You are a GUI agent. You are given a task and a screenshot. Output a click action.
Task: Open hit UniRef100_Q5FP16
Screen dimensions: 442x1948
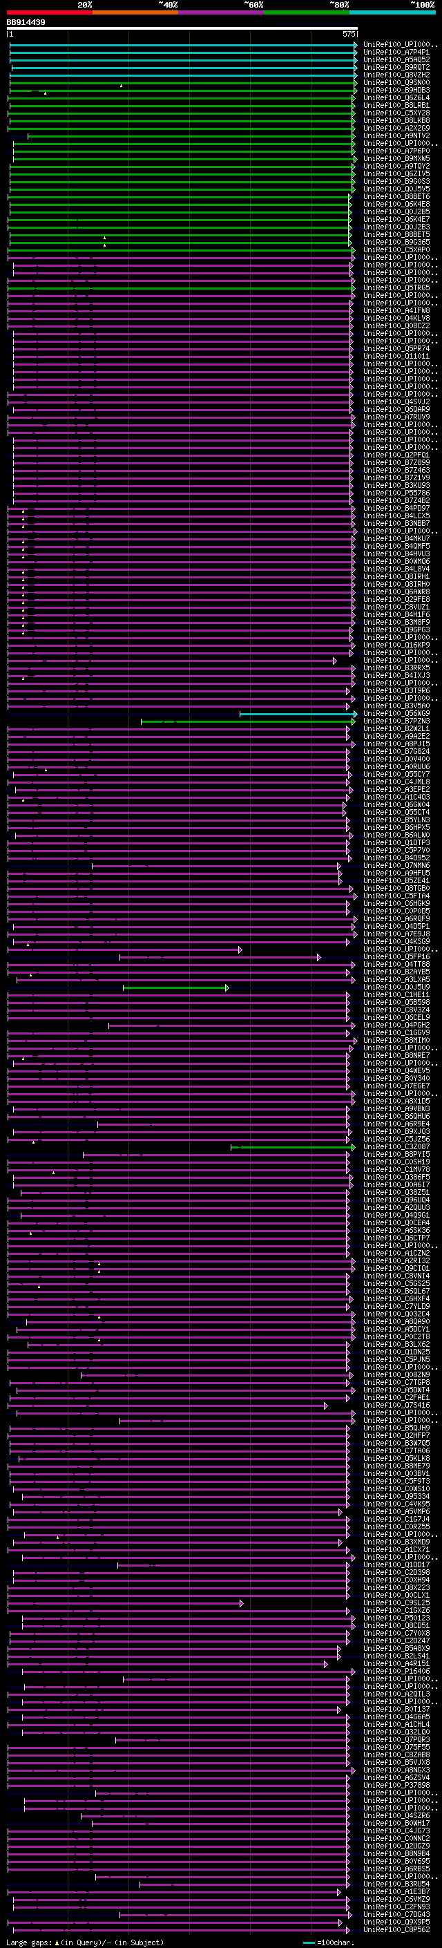(x=396, y=957)
